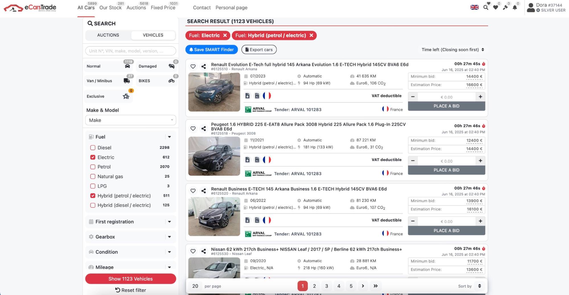The width and height of the screenshot is (569, 295).
Task: Share the Nissan Leaf listing
Action: pyautogui.click(x=204, y=251)
